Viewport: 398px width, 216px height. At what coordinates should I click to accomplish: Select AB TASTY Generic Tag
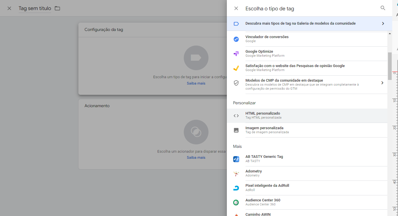click(307, 159)
